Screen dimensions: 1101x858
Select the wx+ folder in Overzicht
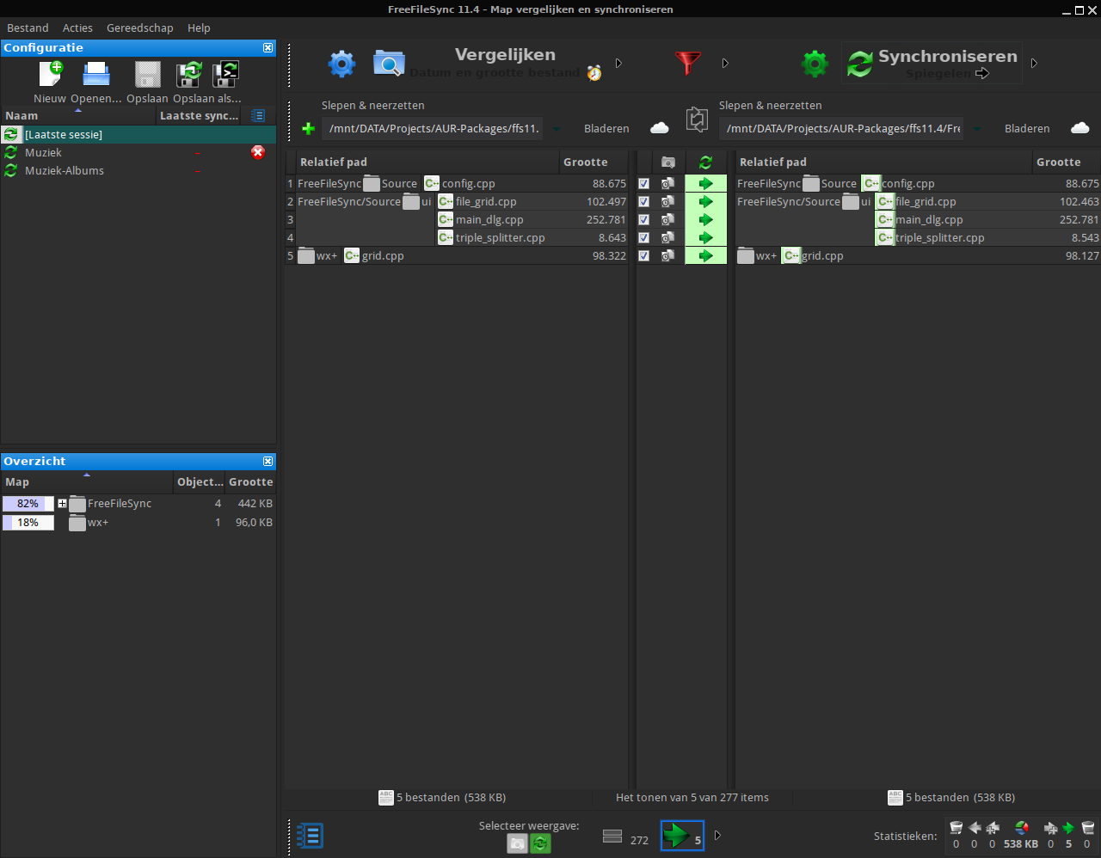coord(138,523)
